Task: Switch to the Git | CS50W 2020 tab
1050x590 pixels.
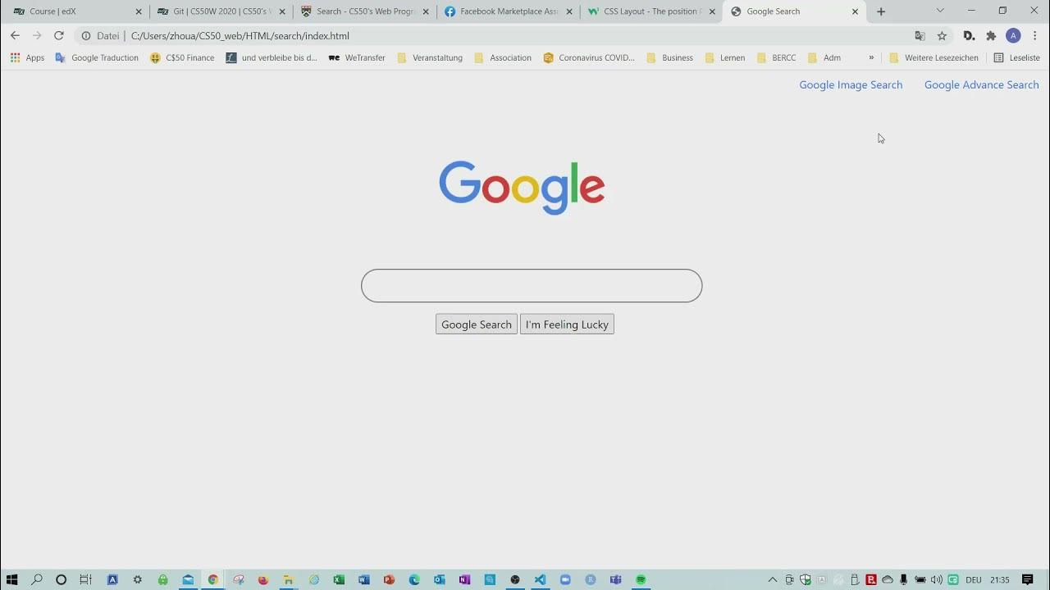Action: click(x=221, y=11)
